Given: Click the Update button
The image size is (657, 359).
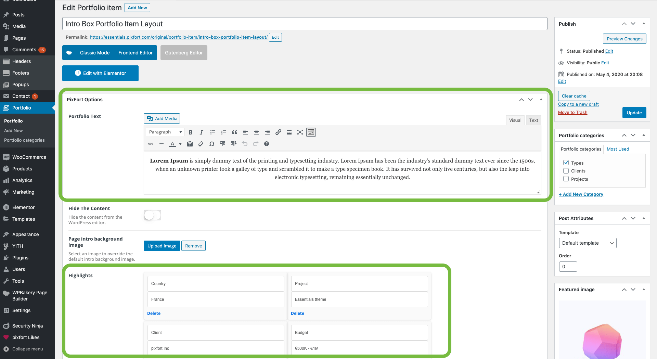Looking at the screenshot, I should [x=634, y=113].
